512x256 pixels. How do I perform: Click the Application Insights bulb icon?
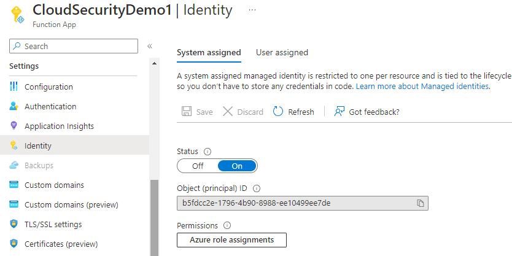pyautogui.click(x=14, y=126)
